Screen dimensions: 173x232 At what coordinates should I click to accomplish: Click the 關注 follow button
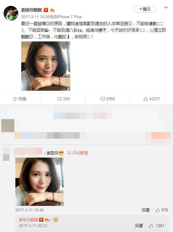(145, 9)
